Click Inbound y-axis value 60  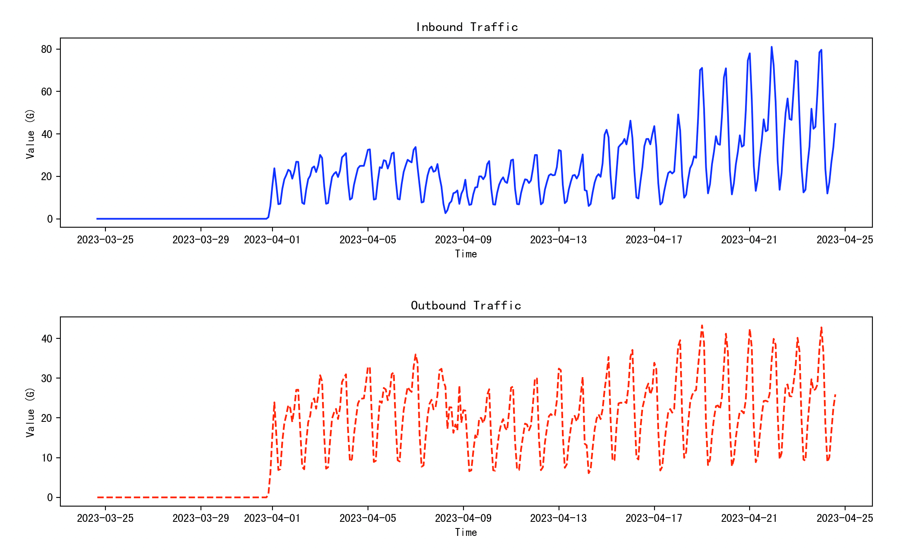47,92
